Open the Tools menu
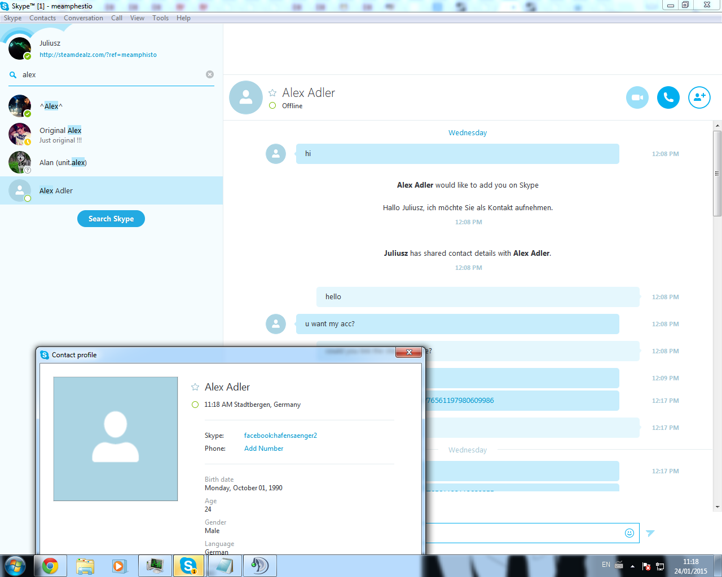Viewport: 722px width, 577px height. pos(160,18)
